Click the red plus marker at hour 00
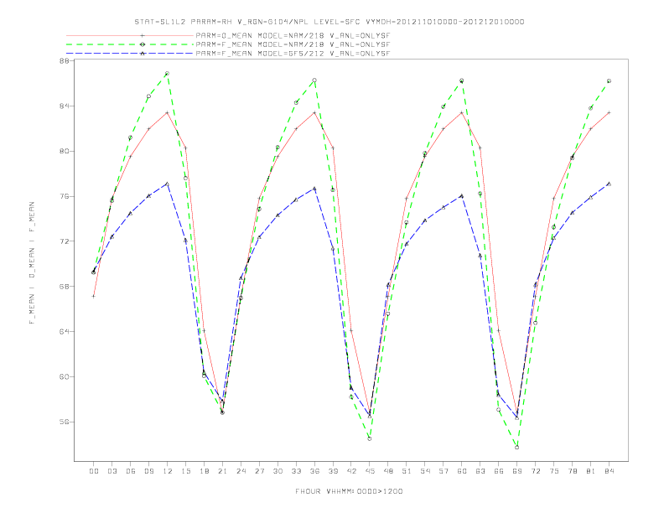This screenshot has height=513, width=664. (x=94, y=296)
